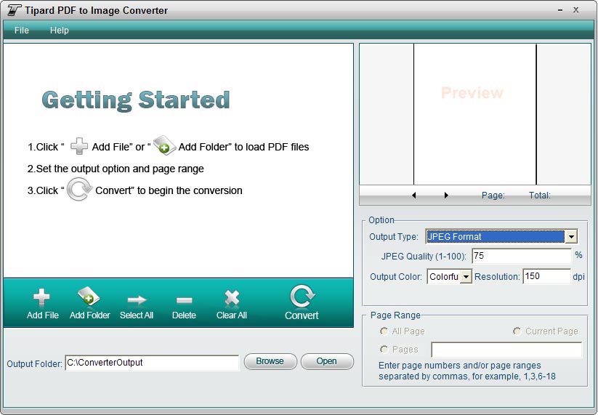
Task: Click the Delete minus icon
Action: [x=185, y=301]
